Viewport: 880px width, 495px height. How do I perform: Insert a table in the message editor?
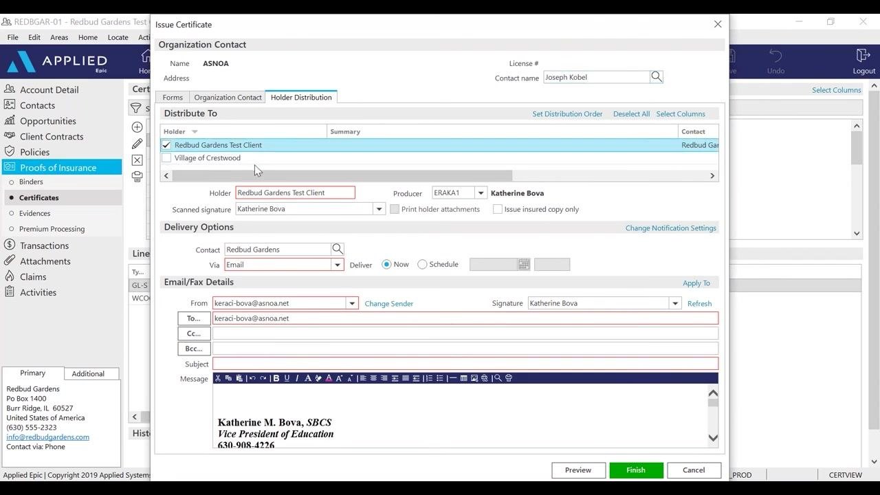tap(464, 378)
